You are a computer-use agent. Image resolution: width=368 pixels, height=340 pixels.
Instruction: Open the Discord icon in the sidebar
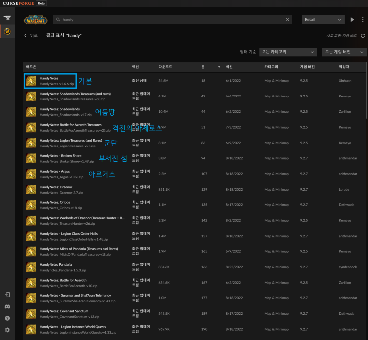7,307
